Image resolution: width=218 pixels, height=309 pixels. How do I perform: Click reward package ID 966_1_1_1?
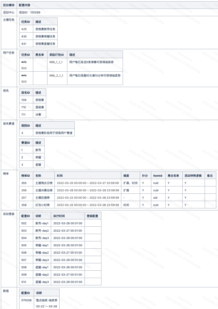click(56, 62)
